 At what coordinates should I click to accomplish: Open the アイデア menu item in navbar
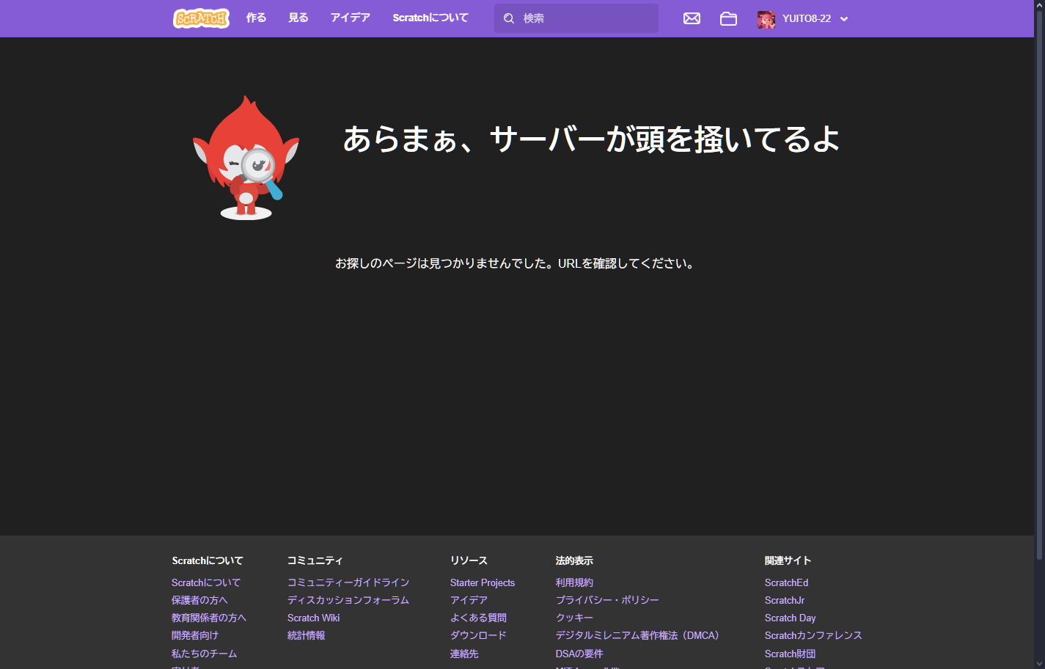350,18
